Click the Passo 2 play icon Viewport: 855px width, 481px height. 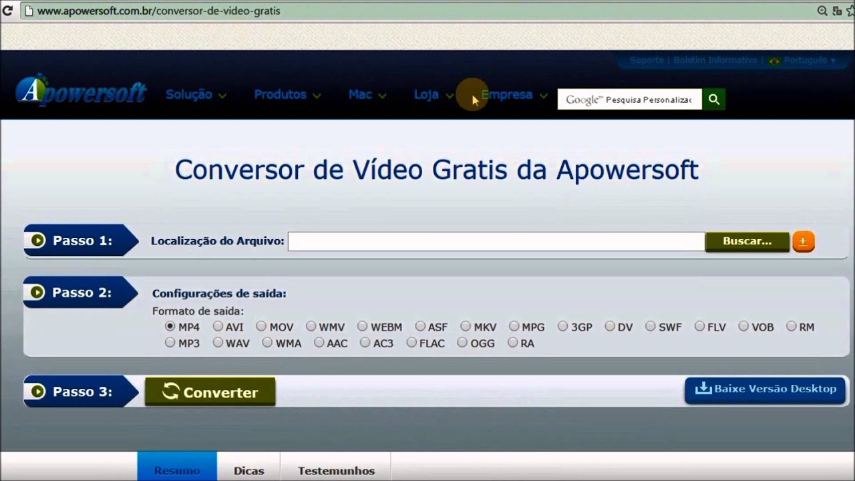37,293
